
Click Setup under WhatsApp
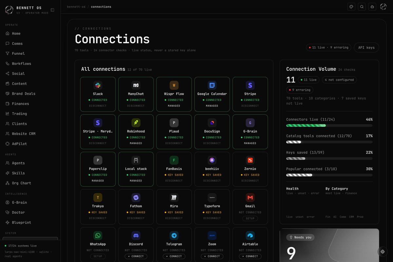point(98,256)
